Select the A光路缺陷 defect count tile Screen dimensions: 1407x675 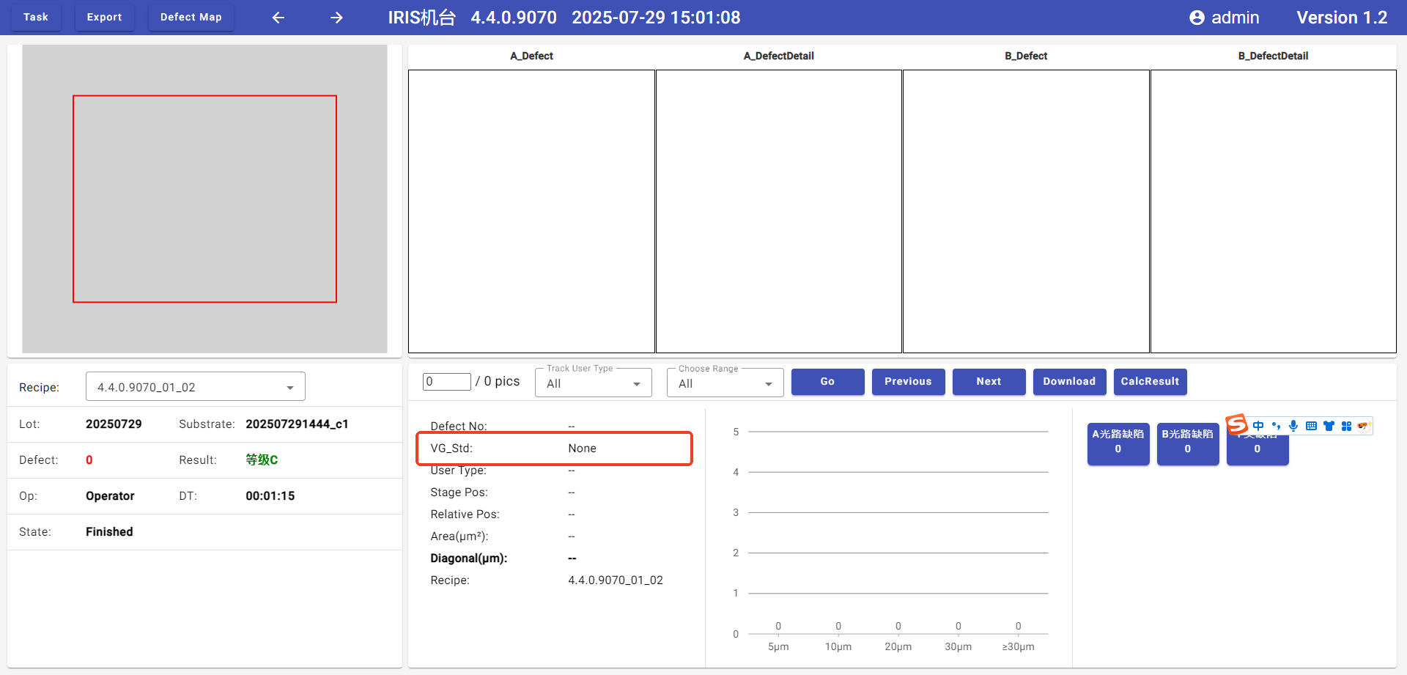coord(1118,442)
